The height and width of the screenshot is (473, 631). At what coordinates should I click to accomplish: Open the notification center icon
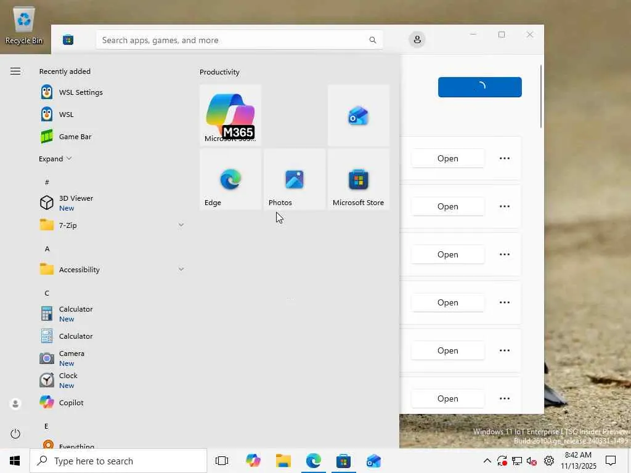[x=611, y=461]
